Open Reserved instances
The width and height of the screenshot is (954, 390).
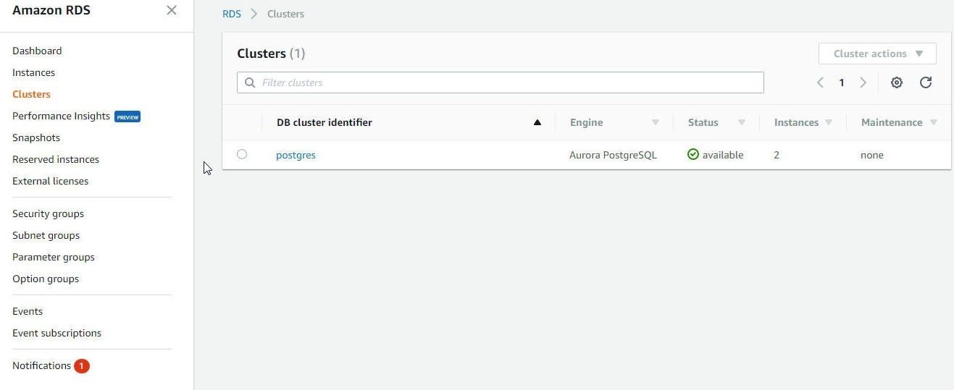point(56,159)
